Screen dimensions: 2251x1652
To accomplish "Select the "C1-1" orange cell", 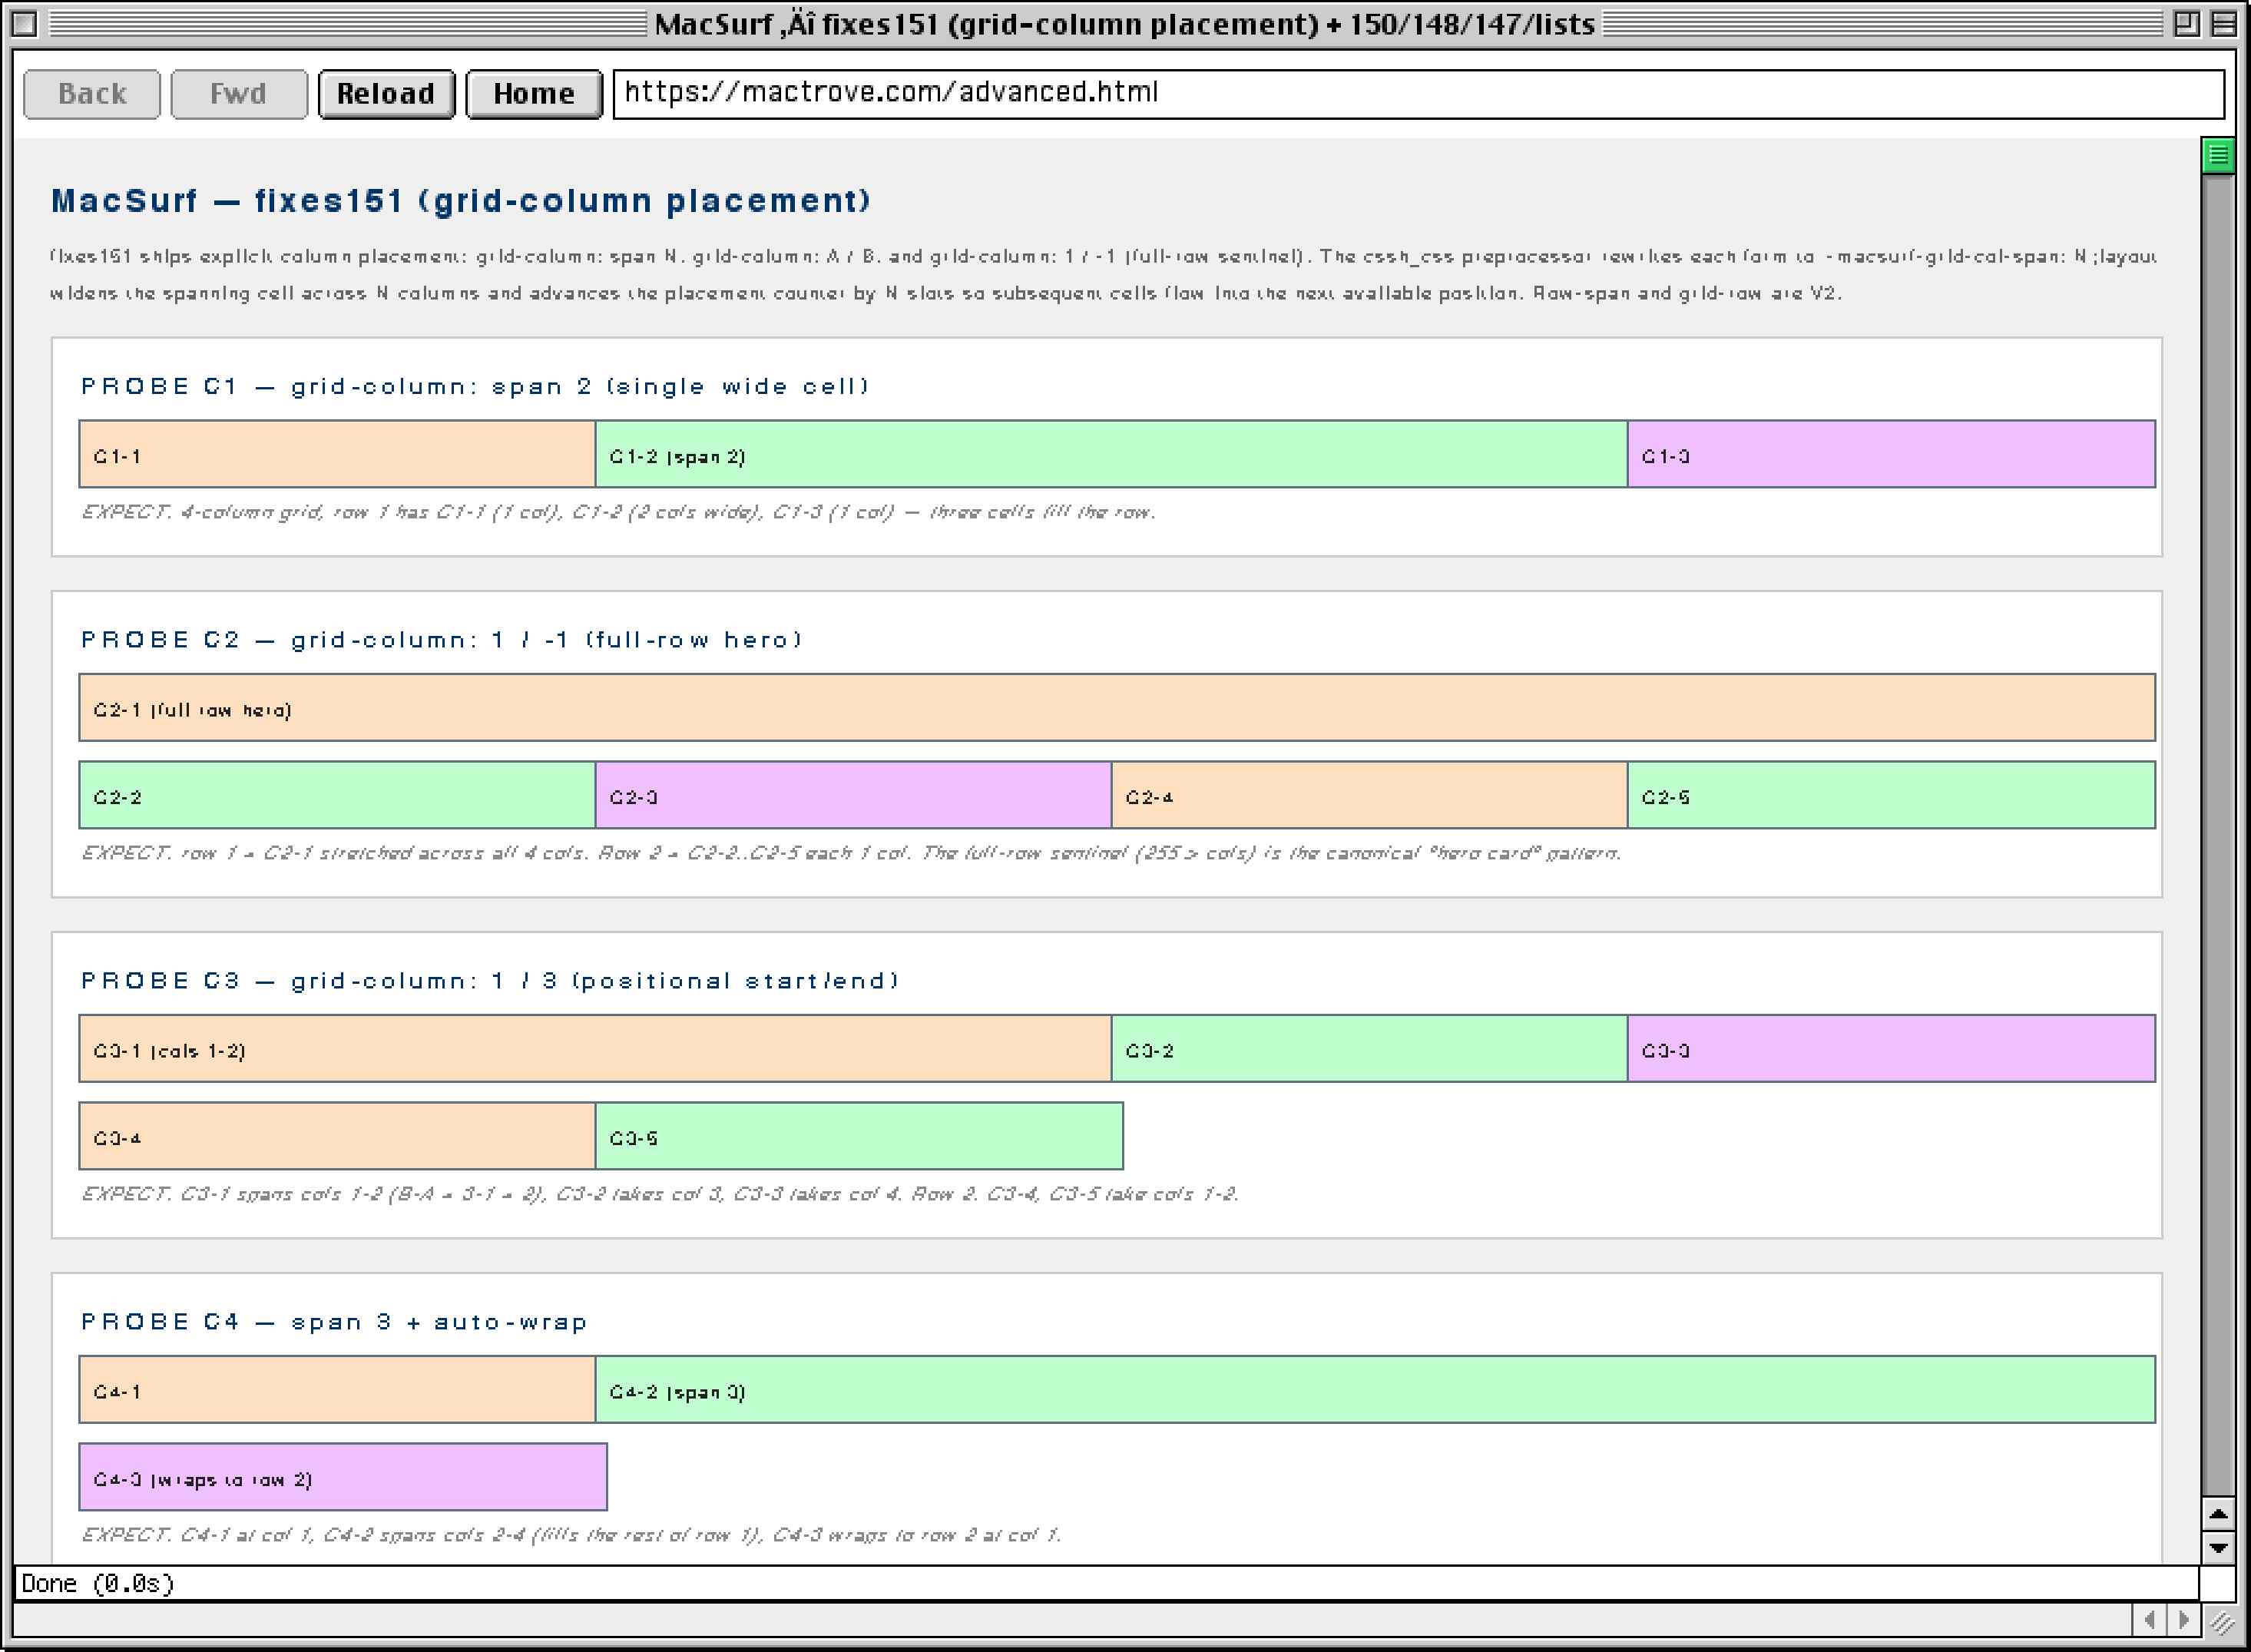I will [338, 455].
